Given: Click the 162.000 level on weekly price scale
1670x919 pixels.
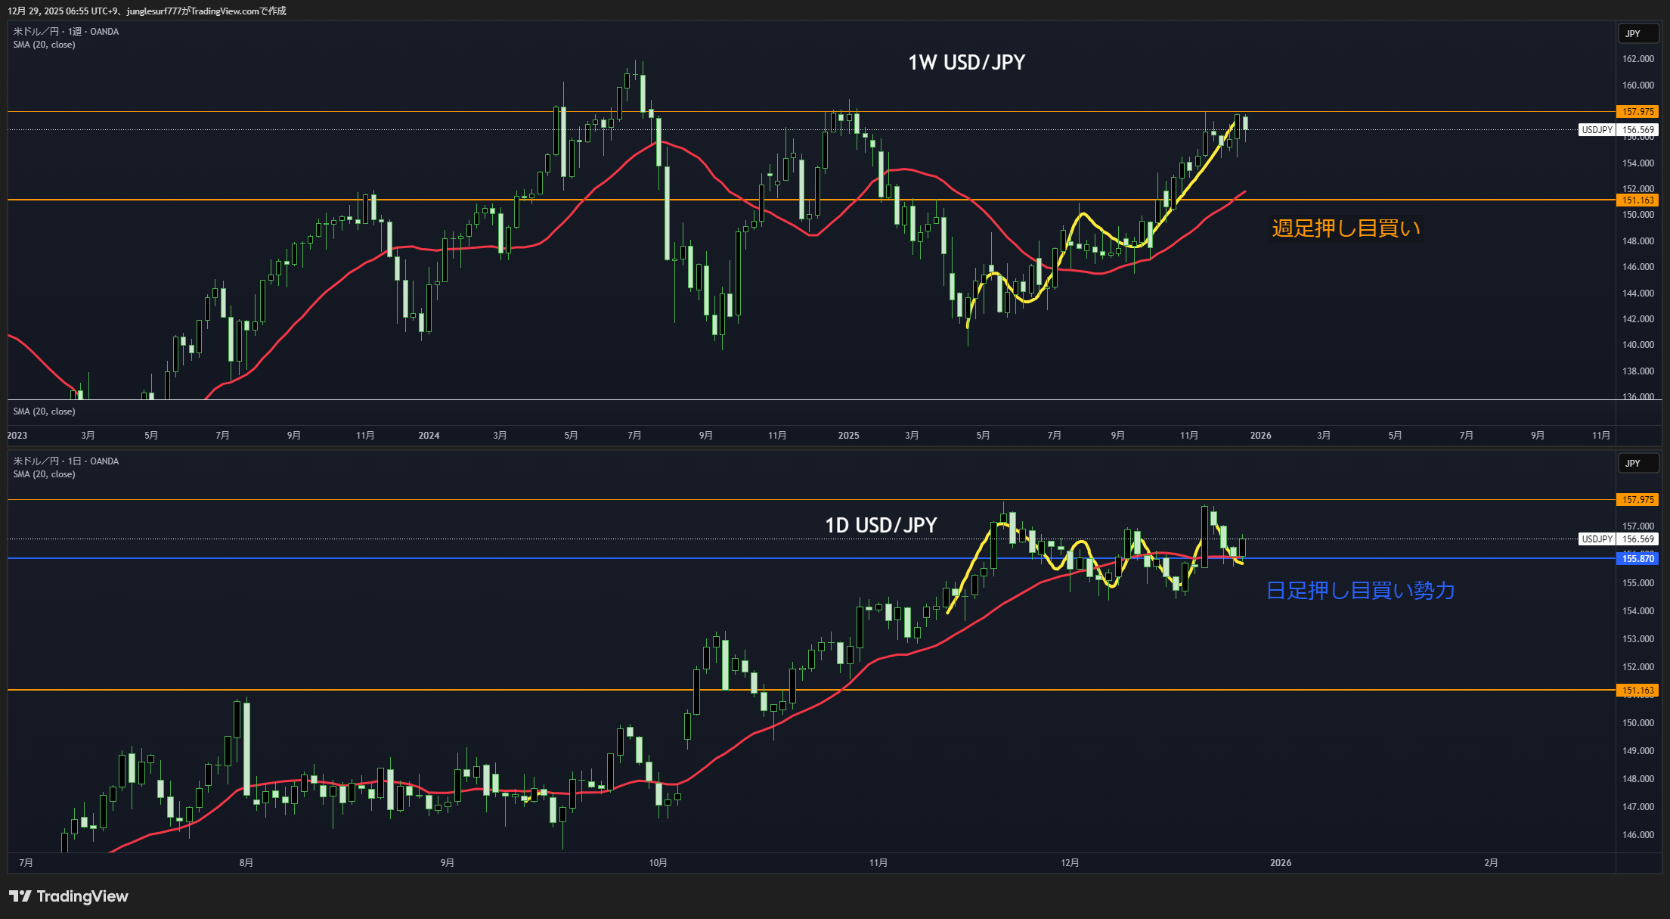Looking at the screenshot, I should (x=1637, y=59).
